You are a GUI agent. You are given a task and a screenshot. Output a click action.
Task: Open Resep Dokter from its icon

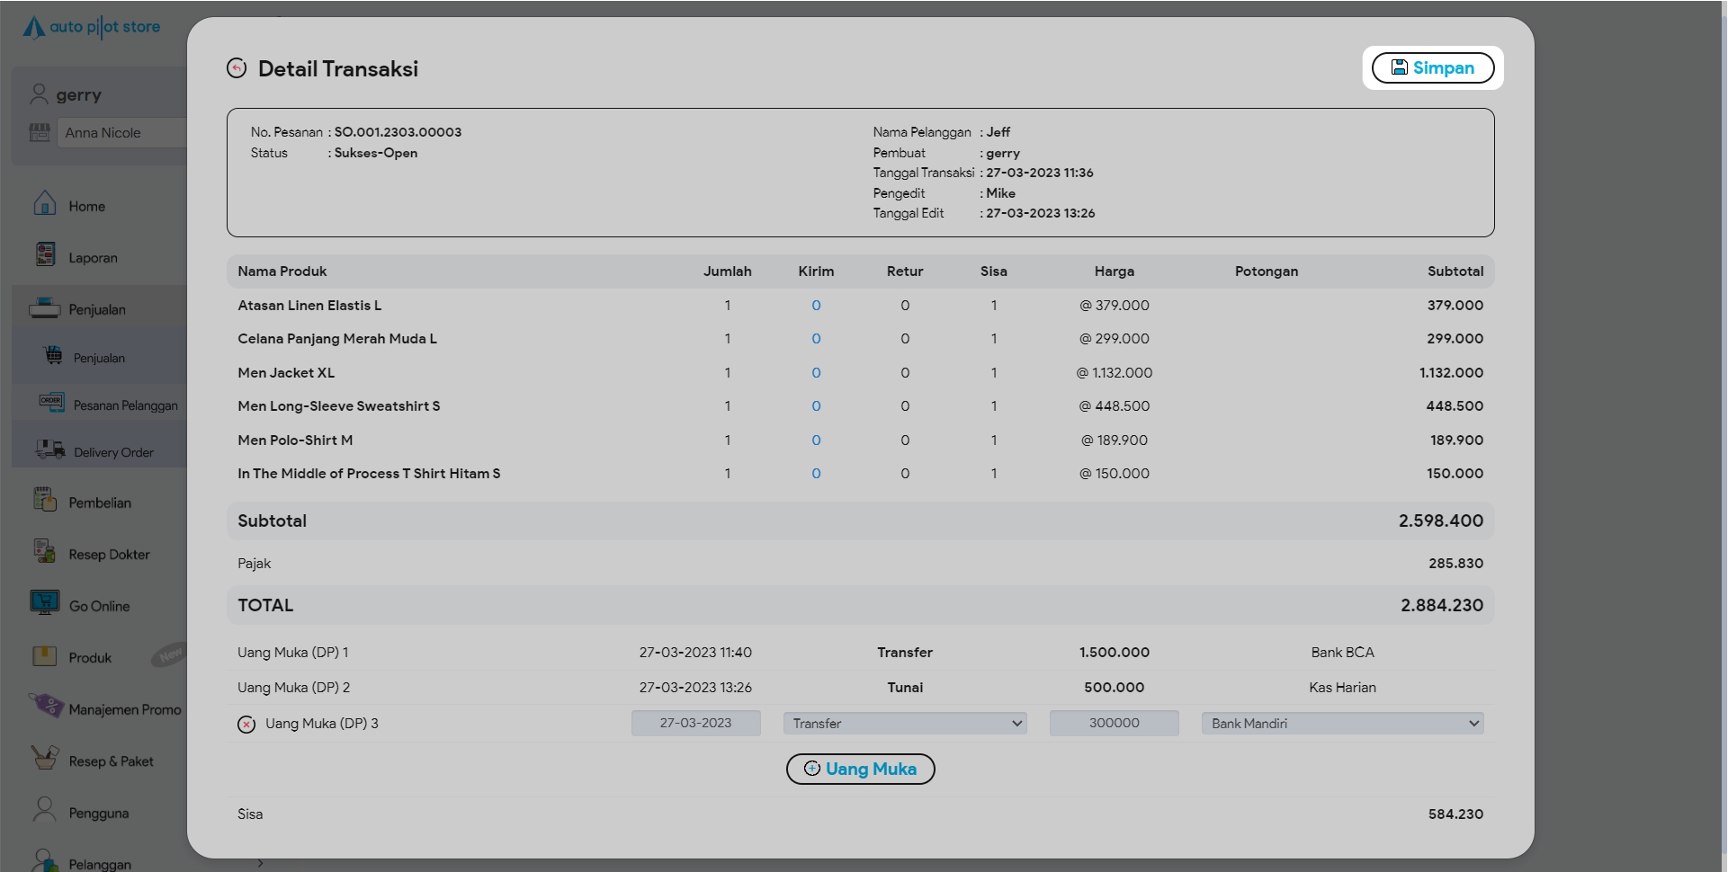point(44,551)
